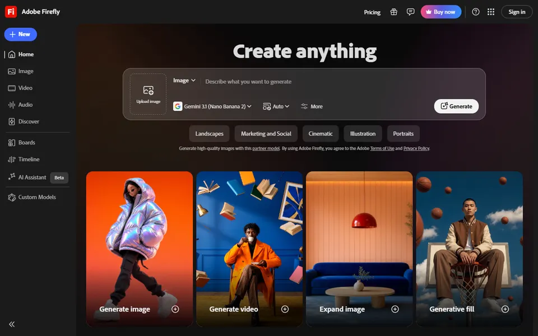Open the gift icon in top bar
Viewport: 538px width, 336px height.
393,12
